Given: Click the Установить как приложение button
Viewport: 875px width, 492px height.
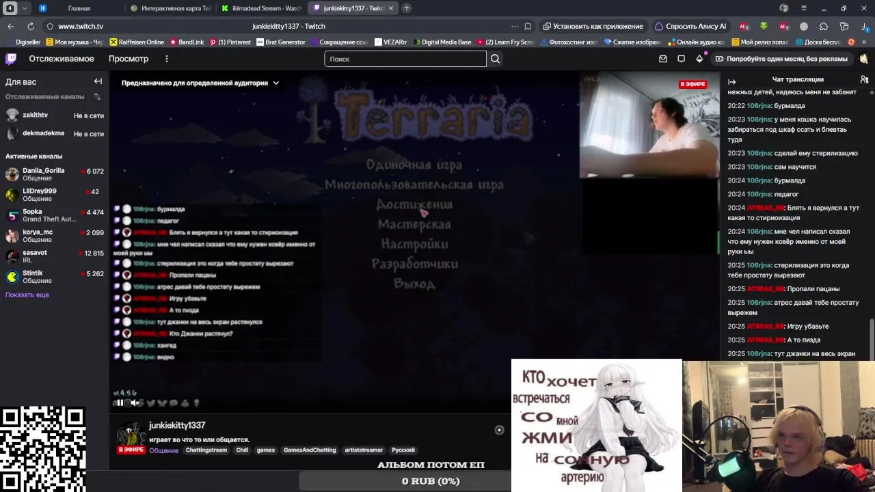Looking at the screenshot, I should tap(593, 26).
